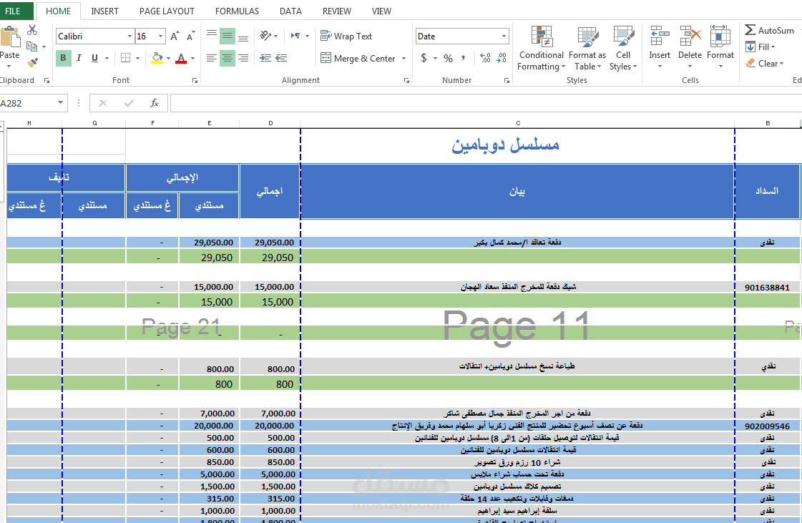This screenshot has height=523, width=802.
Task: Open the Font dialog launcher
Action: tap(195, 80)
